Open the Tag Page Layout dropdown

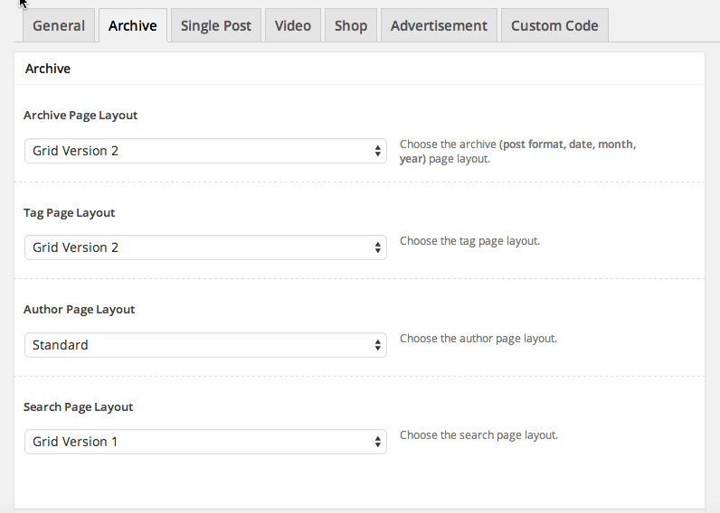pos(205,247)
